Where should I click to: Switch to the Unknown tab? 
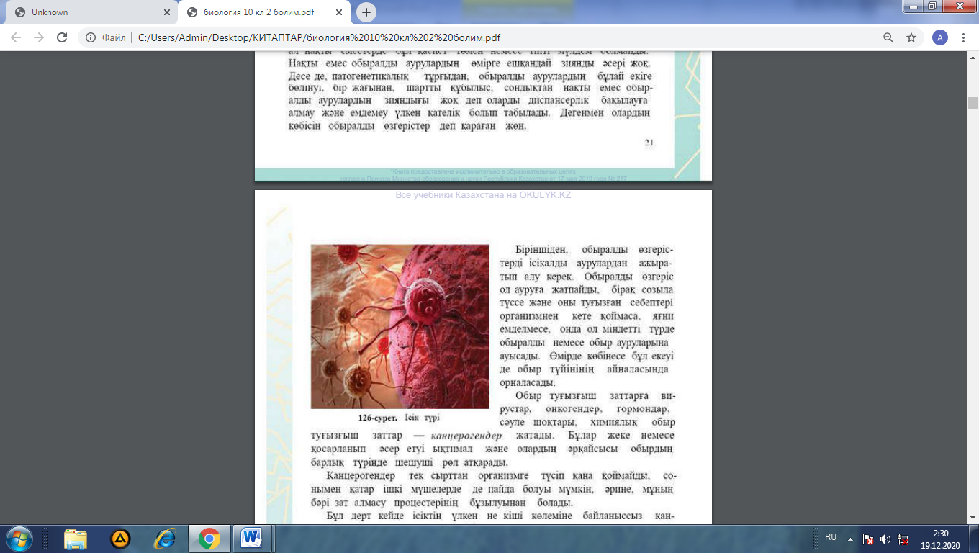pyautogui.click(x=91, y=12)
